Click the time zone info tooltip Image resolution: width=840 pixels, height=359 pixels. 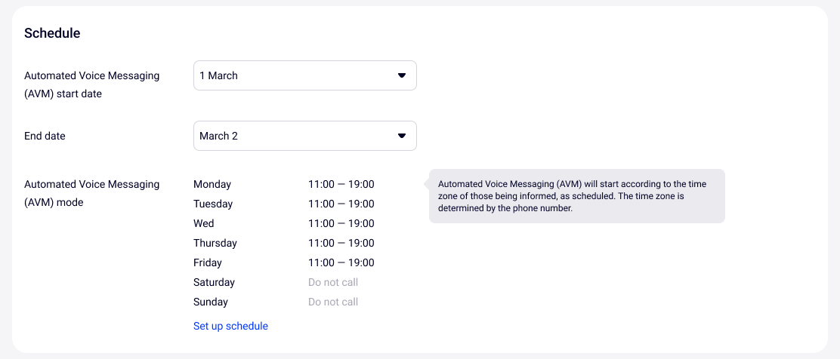(x=576, y=196)
